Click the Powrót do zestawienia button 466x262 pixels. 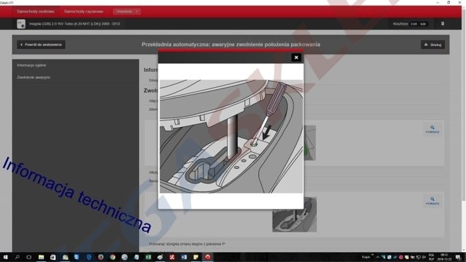[x=41, y=45]
